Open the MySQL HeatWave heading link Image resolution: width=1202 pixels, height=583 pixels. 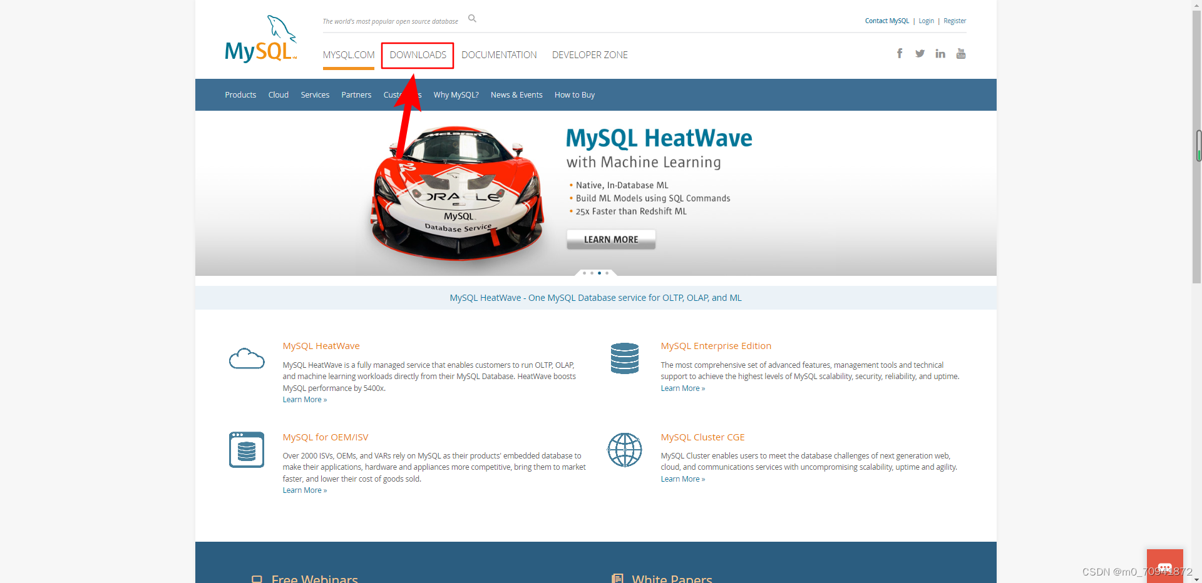(321, 346)
